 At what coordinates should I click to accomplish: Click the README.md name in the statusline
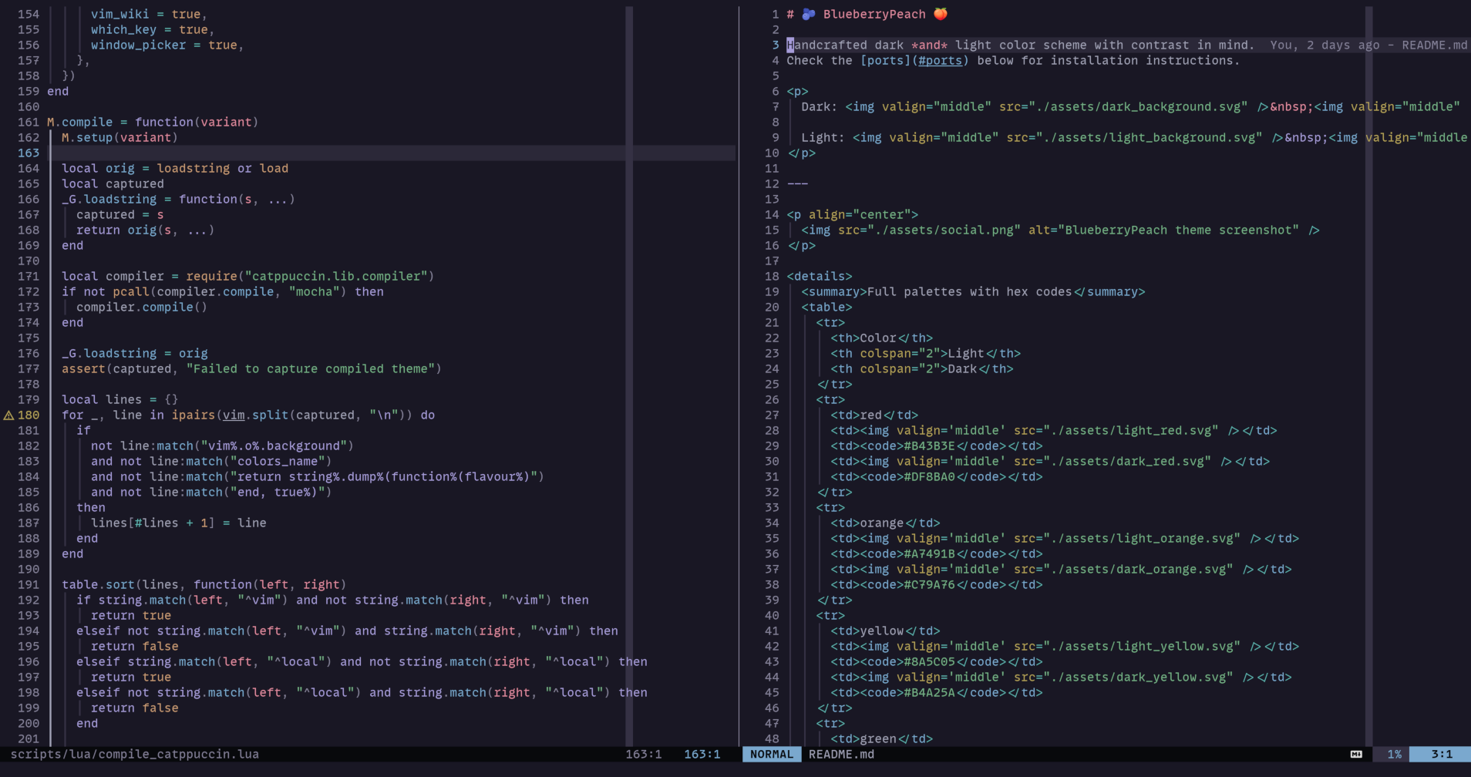[841, 755]
